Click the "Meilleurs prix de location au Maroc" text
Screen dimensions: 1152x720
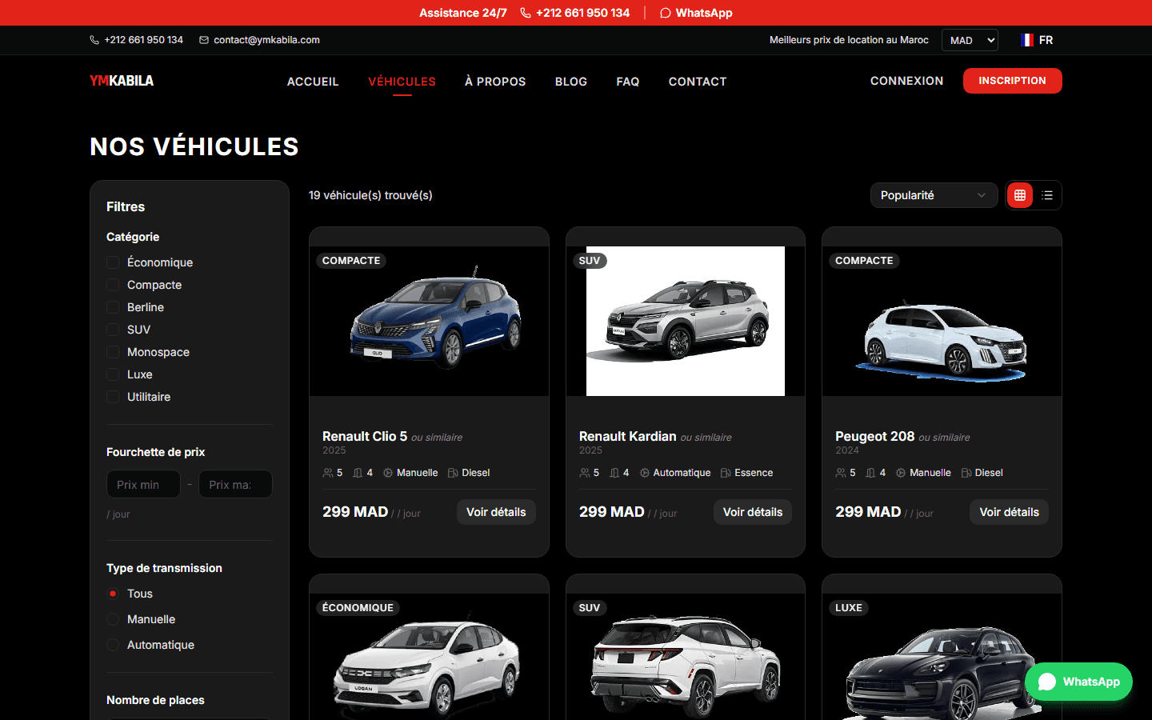point(849,40)
